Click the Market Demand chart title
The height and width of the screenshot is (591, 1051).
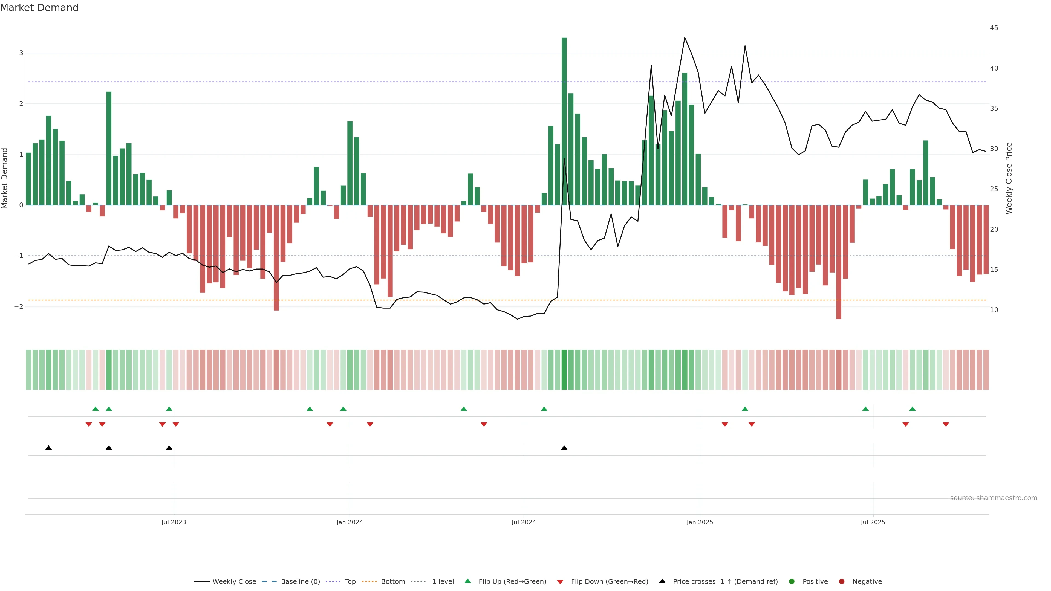(40, 8)
